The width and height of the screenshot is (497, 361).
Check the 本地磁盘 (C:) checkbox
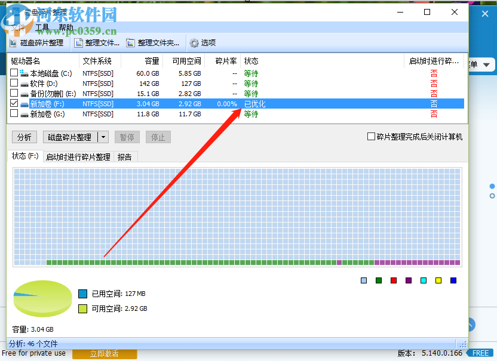tap(14, 73)
